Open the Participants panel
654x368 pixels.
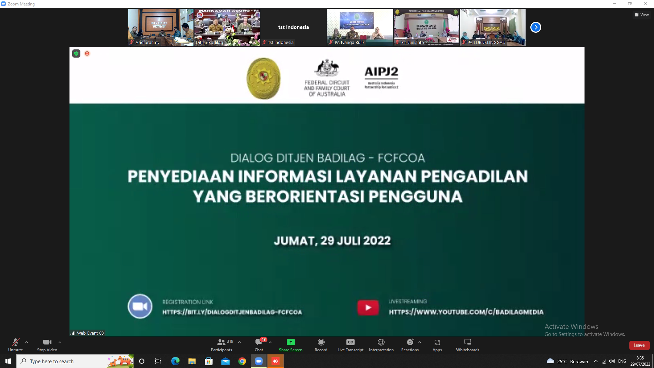(221, 345)
